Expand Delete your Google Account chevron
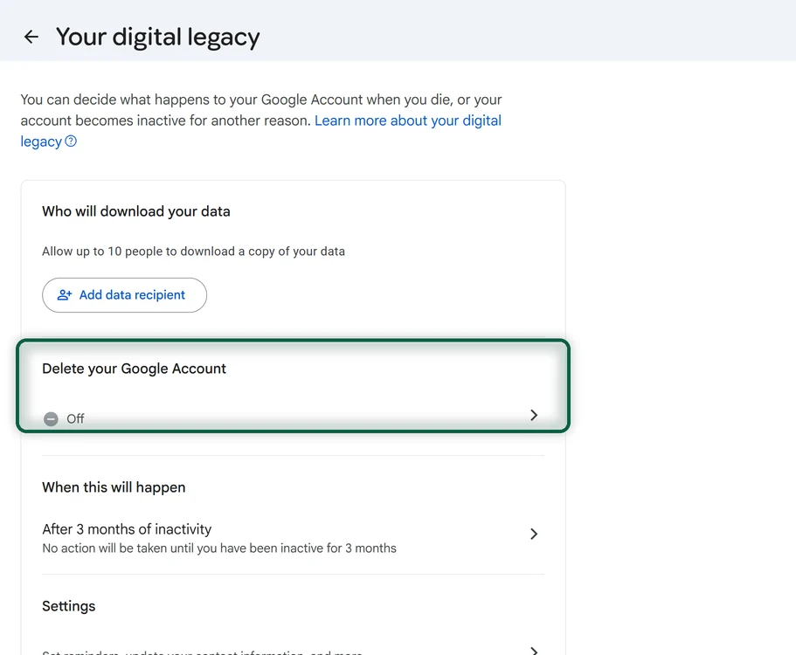The height and width of the screenshot is (655, 796). click(x=534, y=415)
